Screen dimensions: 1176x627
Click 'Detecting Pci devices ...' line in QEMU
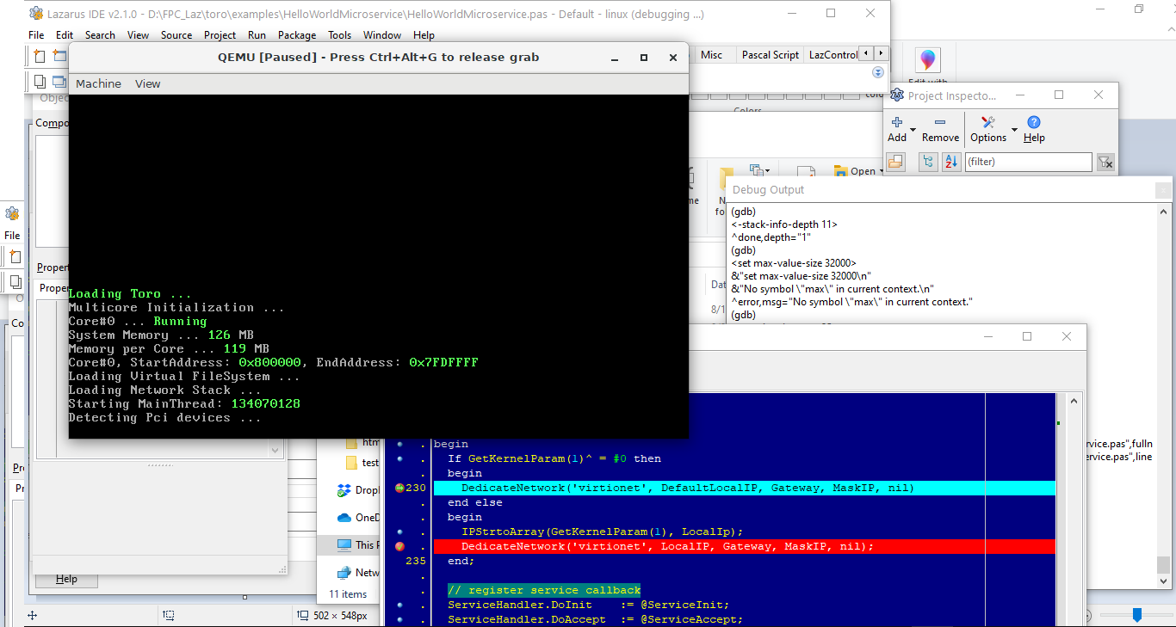pos(164,418)
